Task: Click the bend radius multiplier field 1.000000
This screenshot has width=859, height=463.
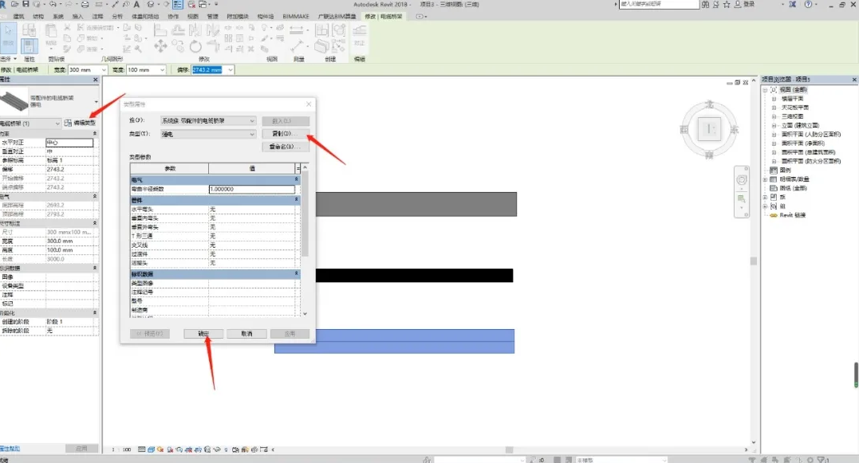Action: pos(251,189)
